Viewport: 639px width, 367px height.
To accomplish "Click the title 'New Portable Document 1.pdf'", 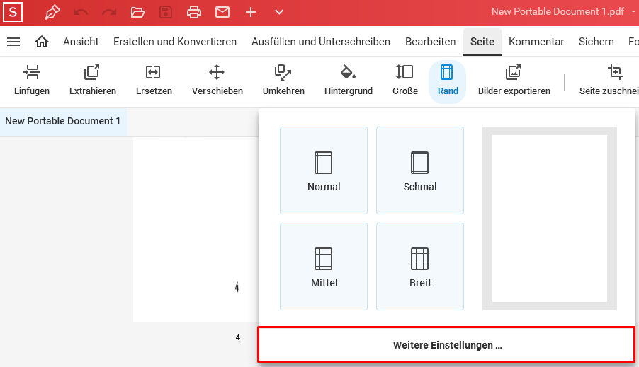I will 557,12.
